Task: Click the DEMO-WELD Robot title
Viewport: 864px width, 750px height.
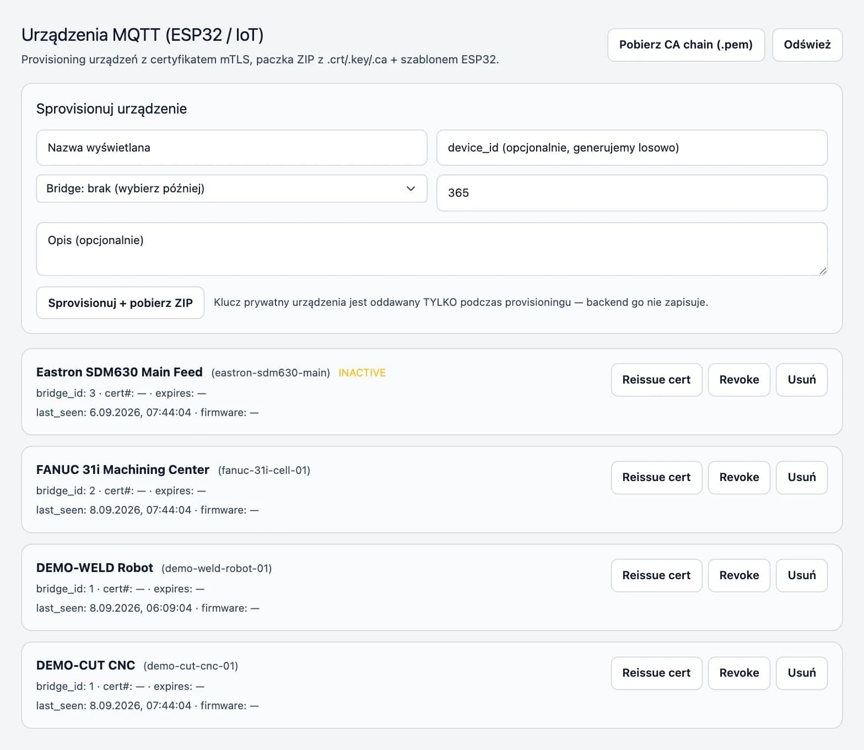Action: [x=95, y=568]
